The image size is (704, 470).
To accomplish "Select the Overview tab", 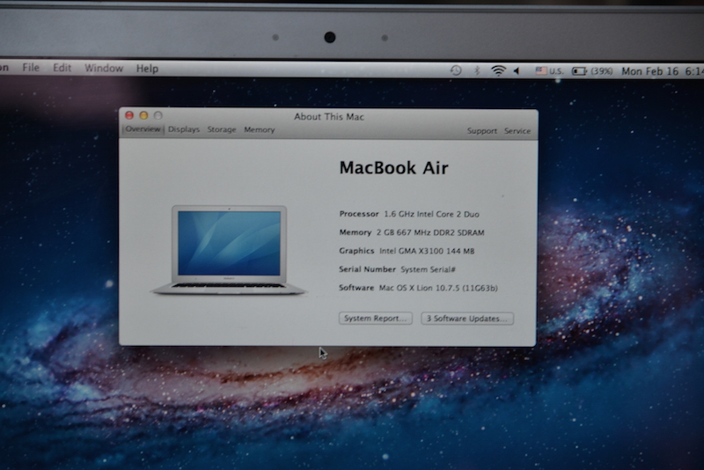I will [x=143, y=129].
